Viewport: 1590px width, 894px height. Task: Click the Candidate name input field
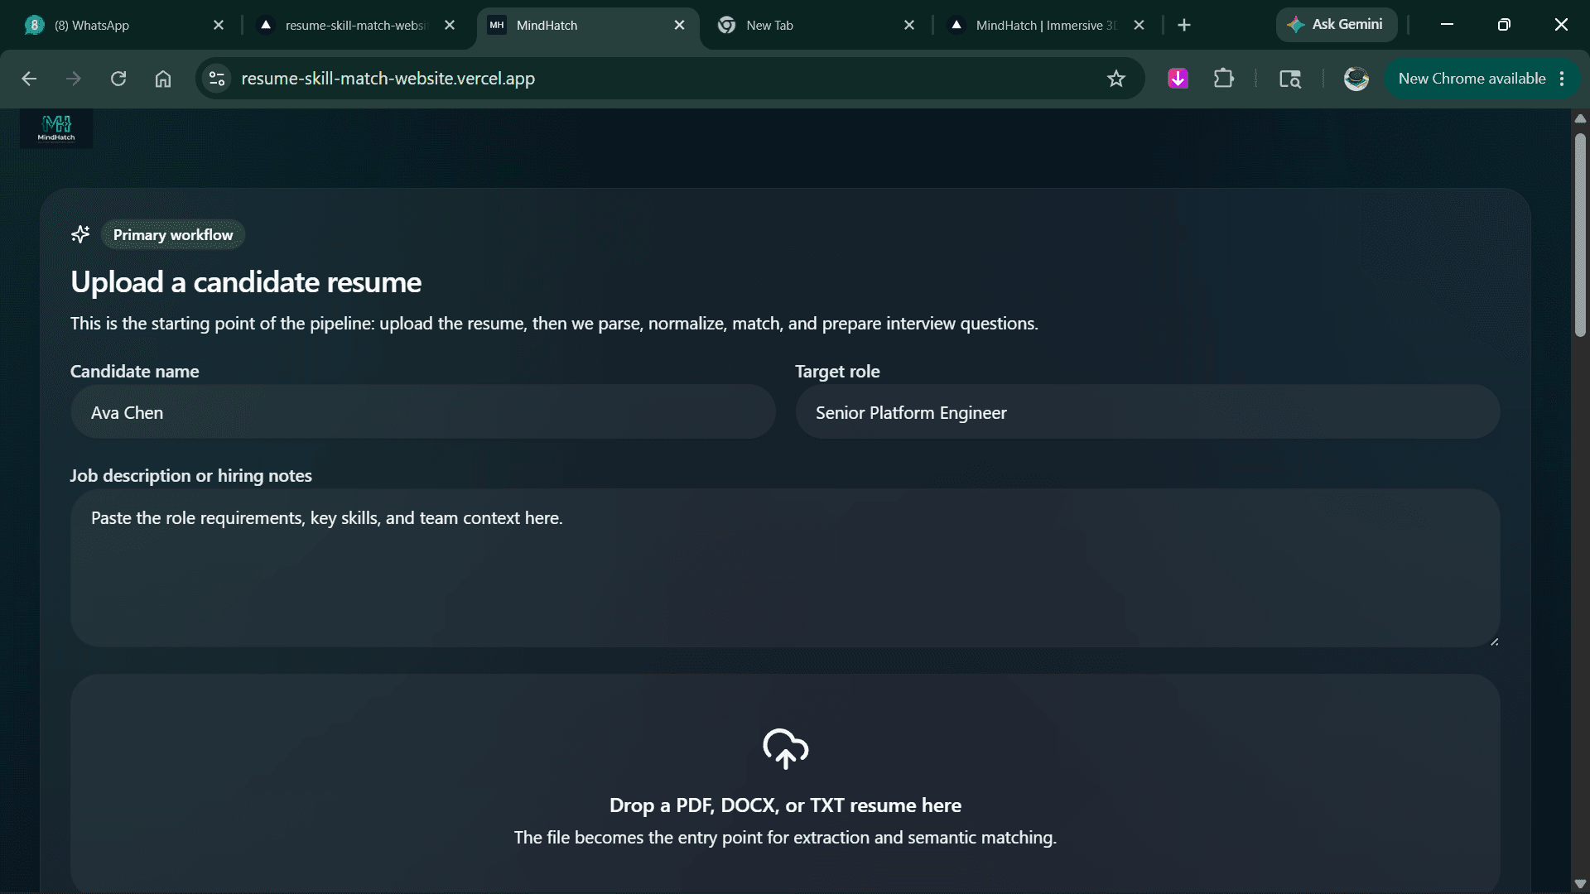pos(423,412)
